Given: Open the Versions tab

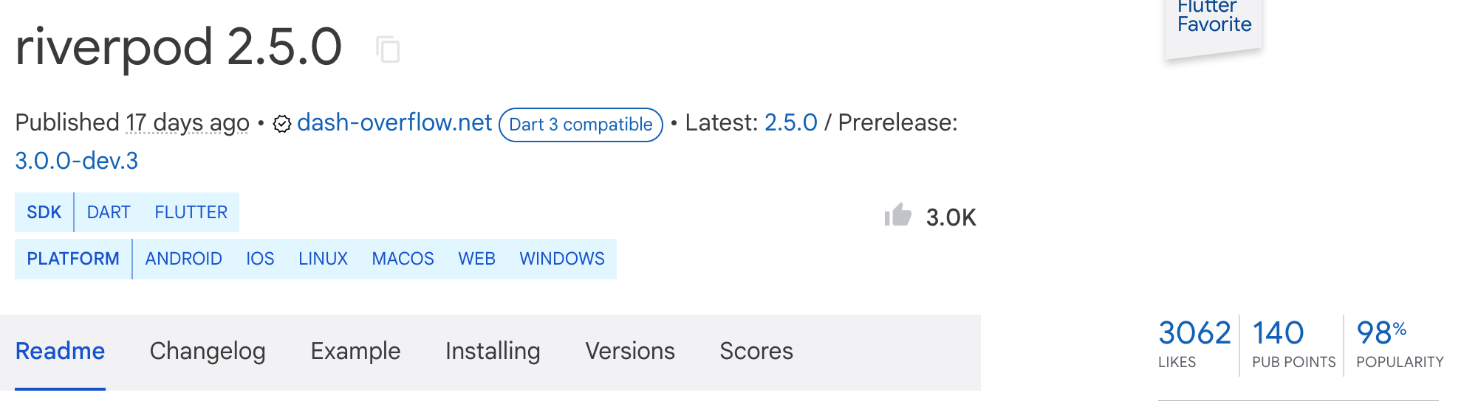Looking at the screenshot, I should (630, 352).
